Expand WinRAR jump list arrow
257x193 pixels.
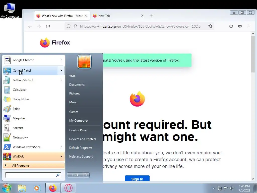coord(61,156)
